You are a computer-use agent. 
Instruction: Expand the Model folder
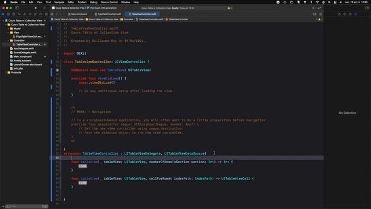tap(9, 28)
